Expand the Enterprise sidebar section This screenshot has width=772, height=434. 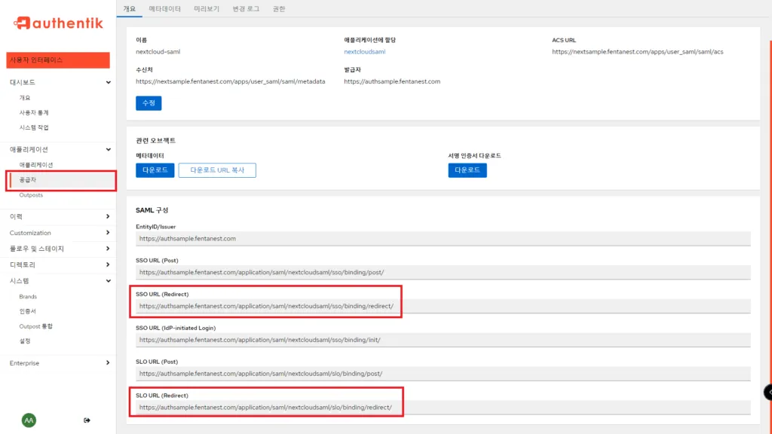57,362
